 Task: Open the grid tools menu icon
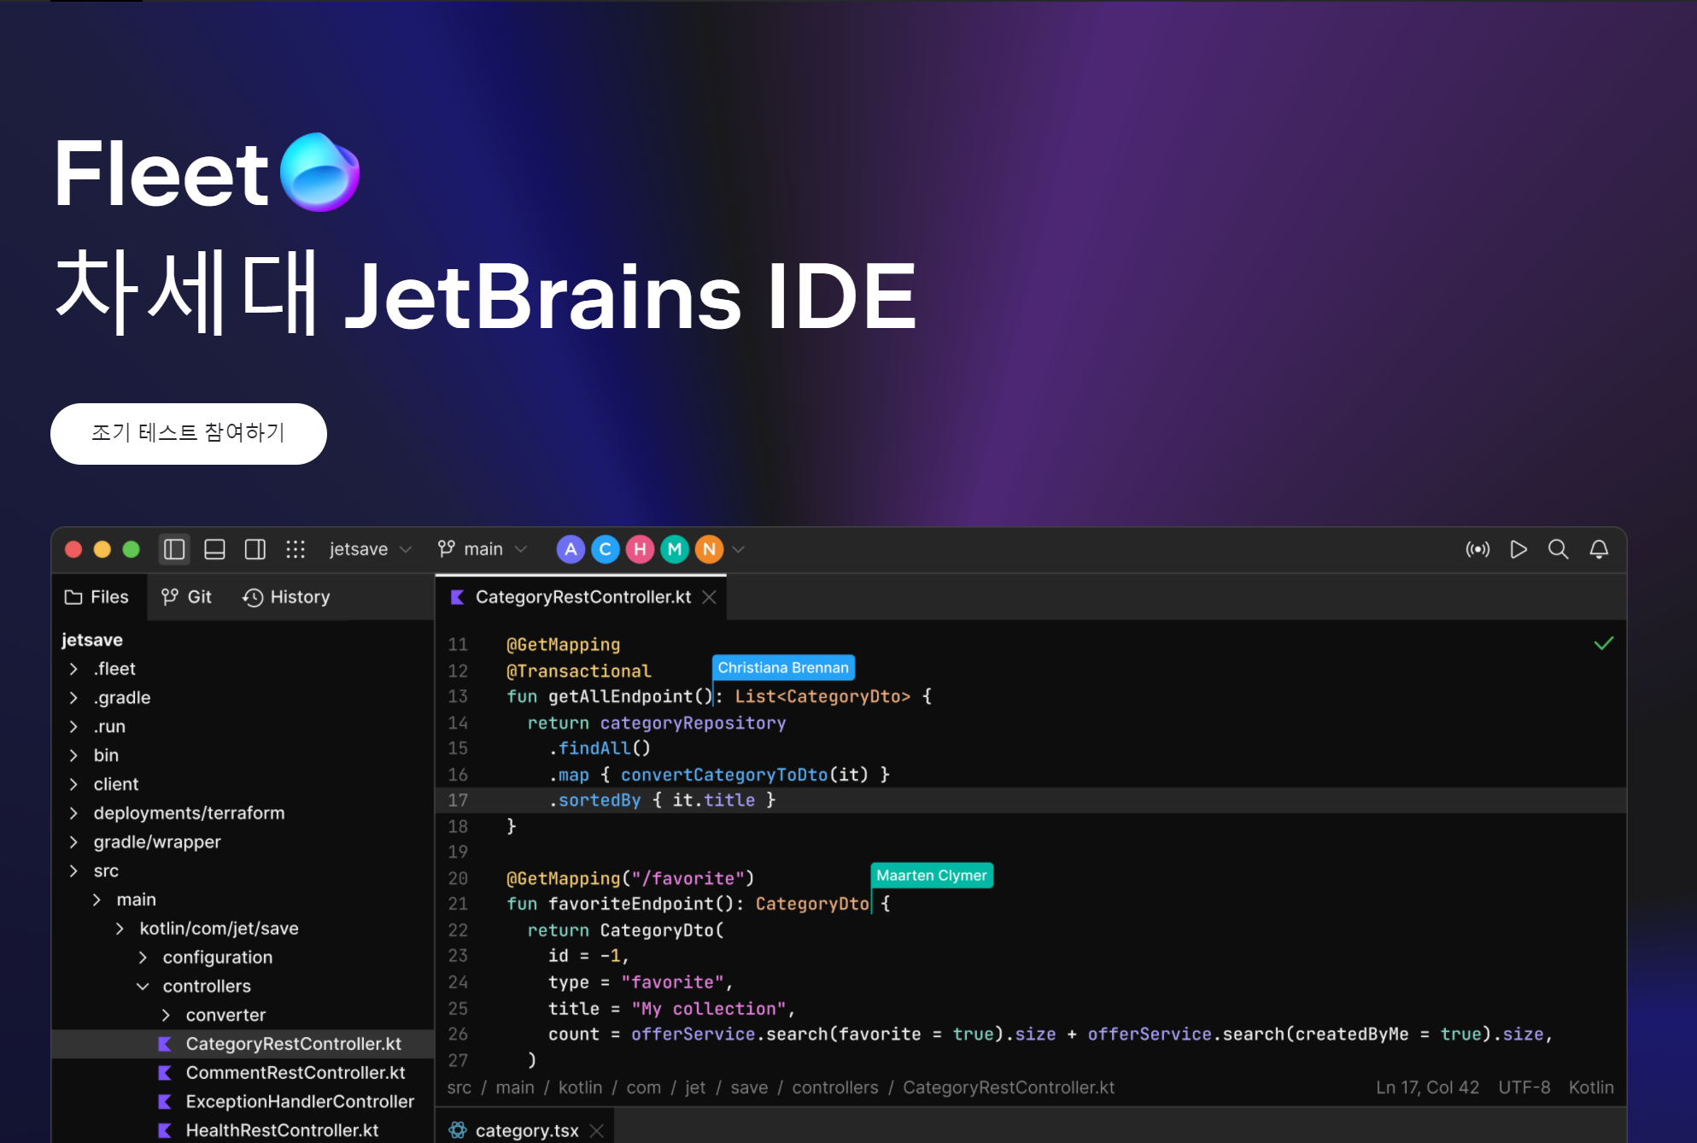296,549
